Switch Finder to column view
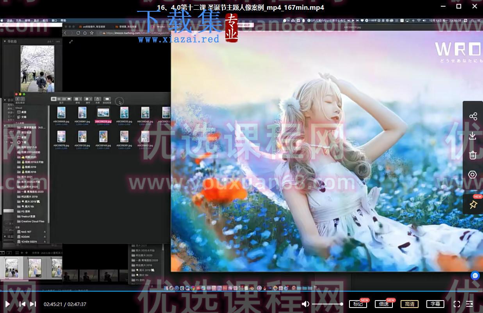Viewport: 483px width, 313px height. tap(64, 99)
